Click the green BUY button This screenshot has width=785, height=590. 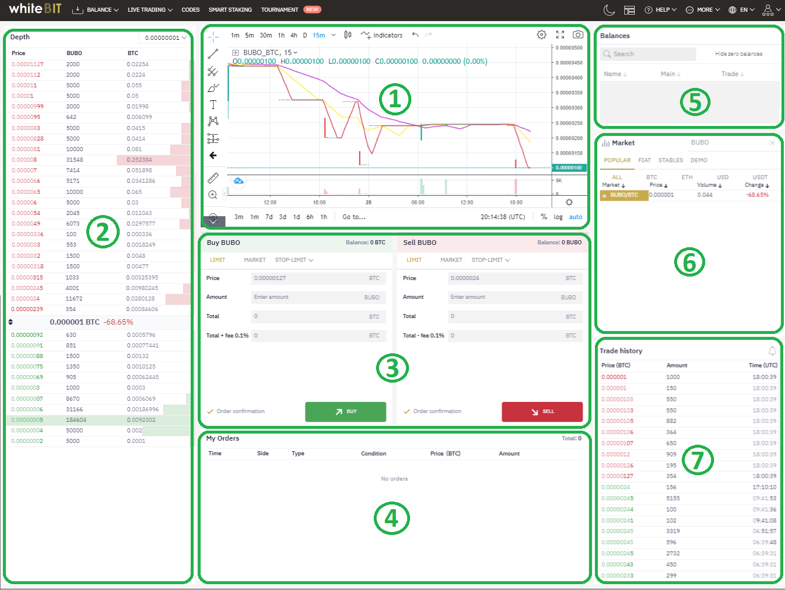click(x=346, y=411)
